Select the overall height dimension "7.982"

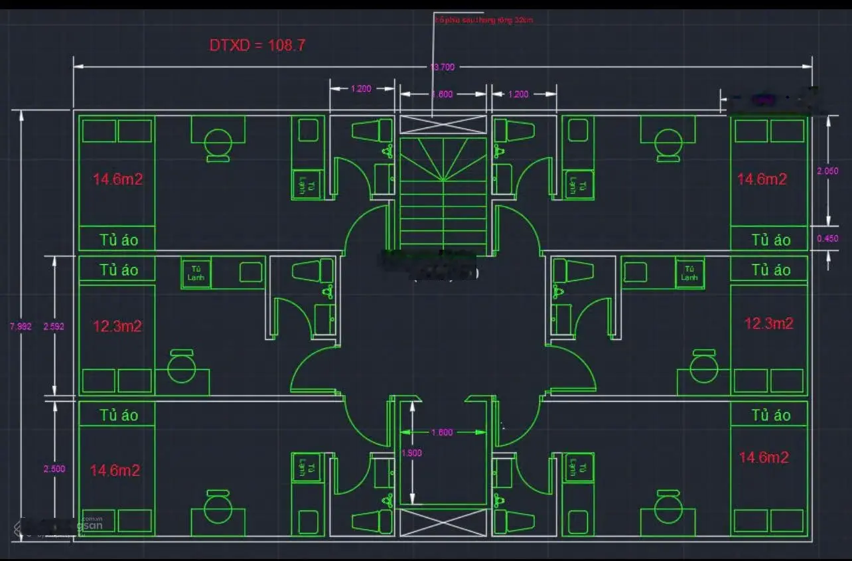(x=20, y=326)
